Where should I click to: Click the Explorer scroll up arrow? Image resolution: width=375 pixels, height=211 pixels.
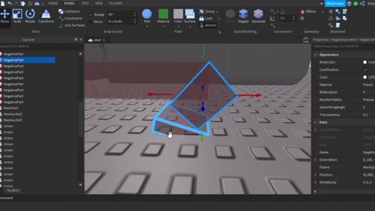[80, 54]
